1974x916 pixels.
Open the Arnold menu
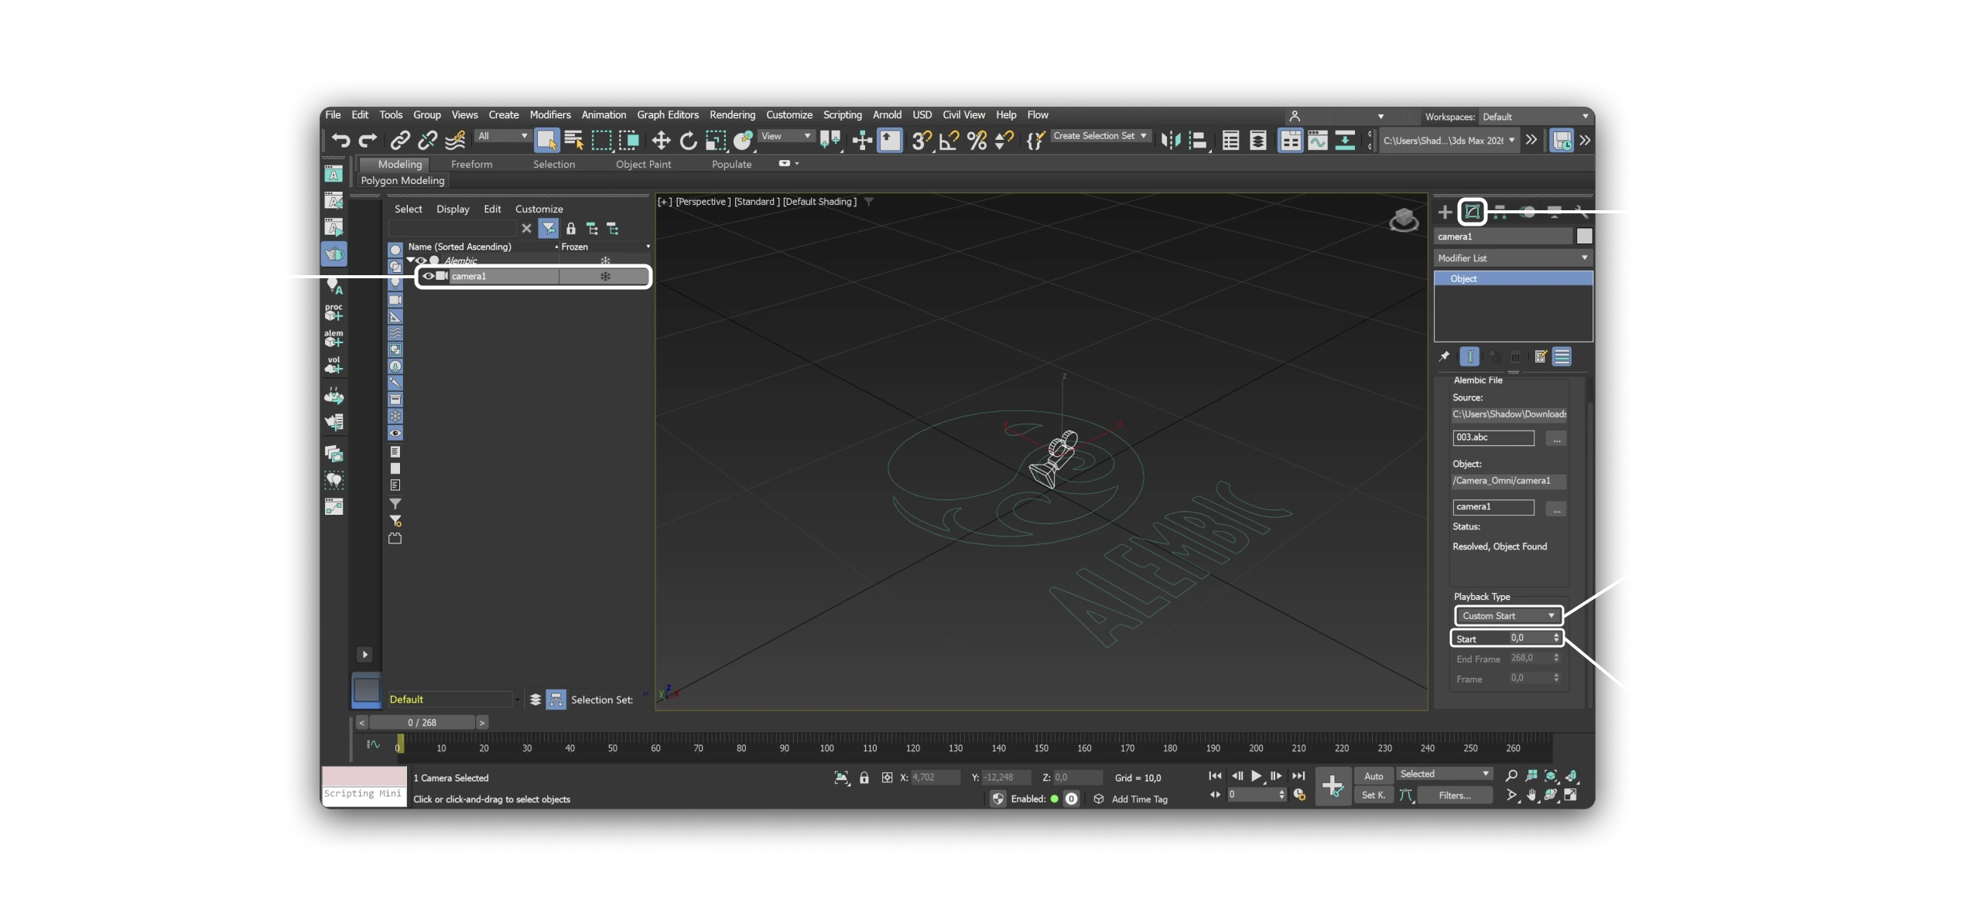[887, 115]
